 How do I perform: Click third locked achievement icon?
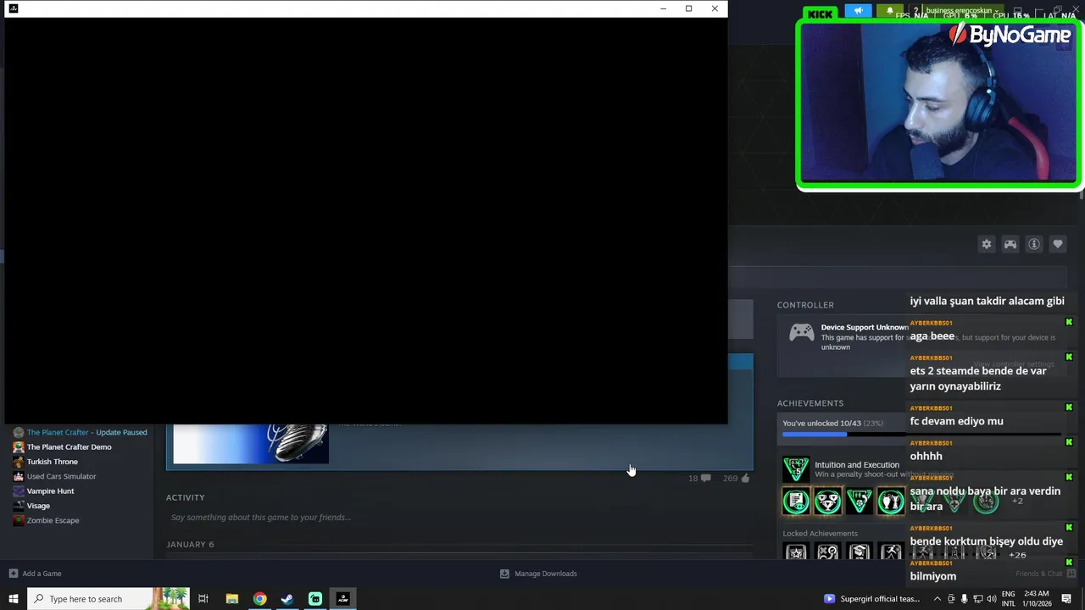click(x=859, y=552)
